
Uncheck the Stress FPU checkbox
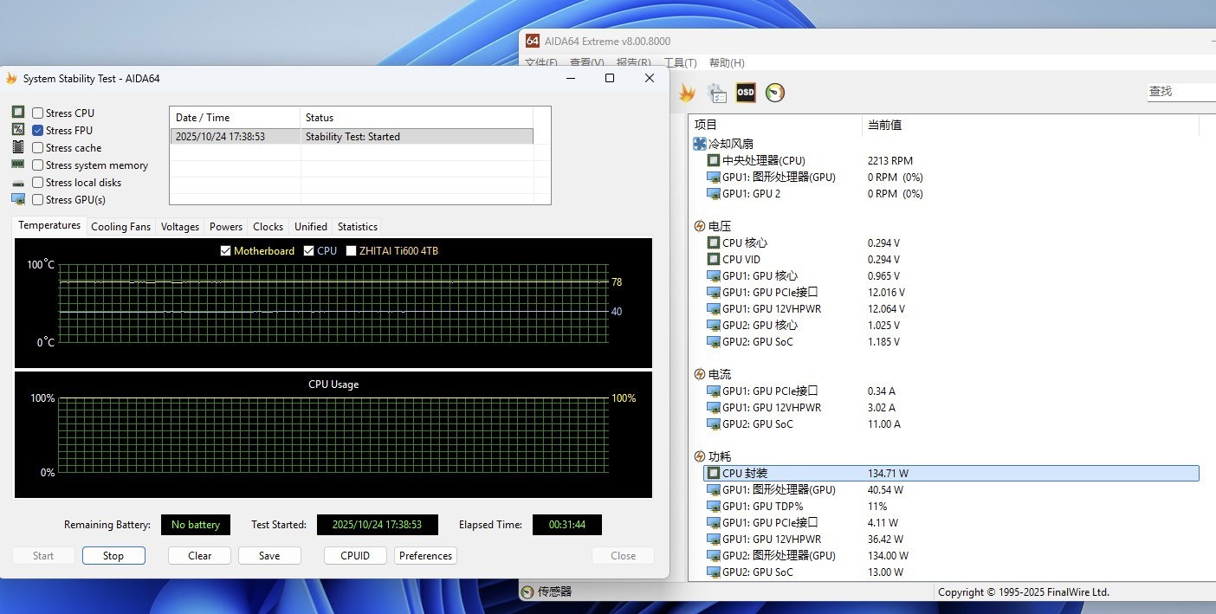(38, 131)
